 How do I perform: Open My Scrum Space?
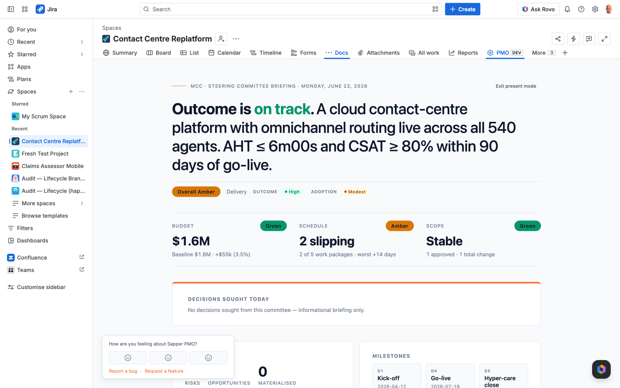(48, 116)
